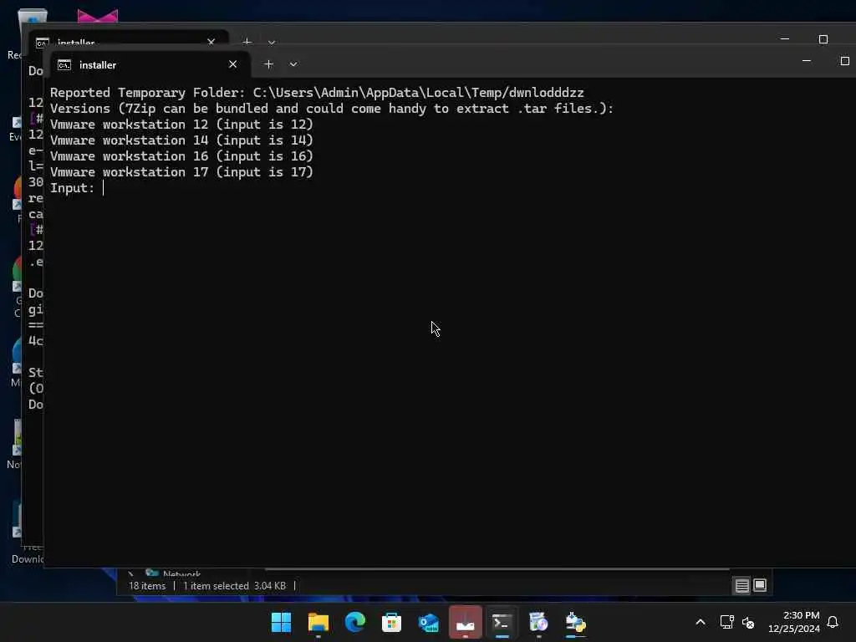The width and height of the screenshot is (856, 642).
Task: Expand the front terminal's profile dropdown
Action: [x=293, y=64]
